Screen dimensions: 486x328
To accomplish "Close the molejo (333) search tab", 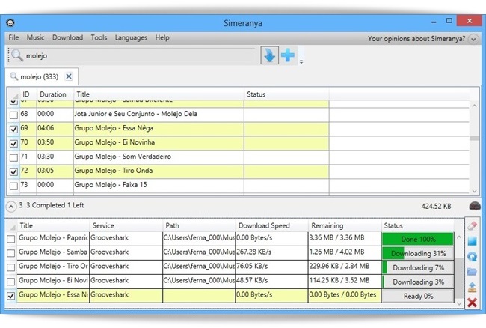I will [69, 76].
